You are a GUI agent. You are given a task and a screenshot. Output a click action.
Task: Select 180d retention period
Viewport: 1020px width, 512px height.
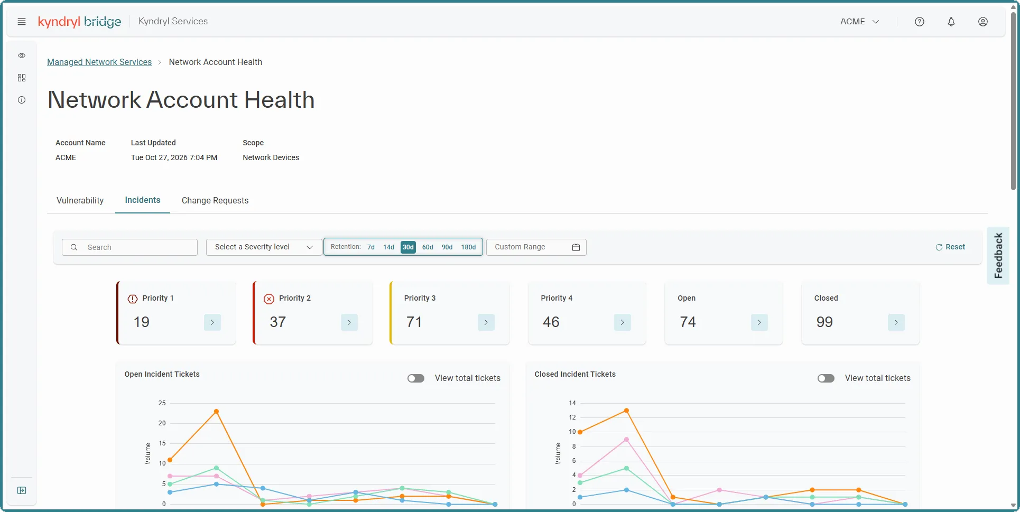click(468, 247)
